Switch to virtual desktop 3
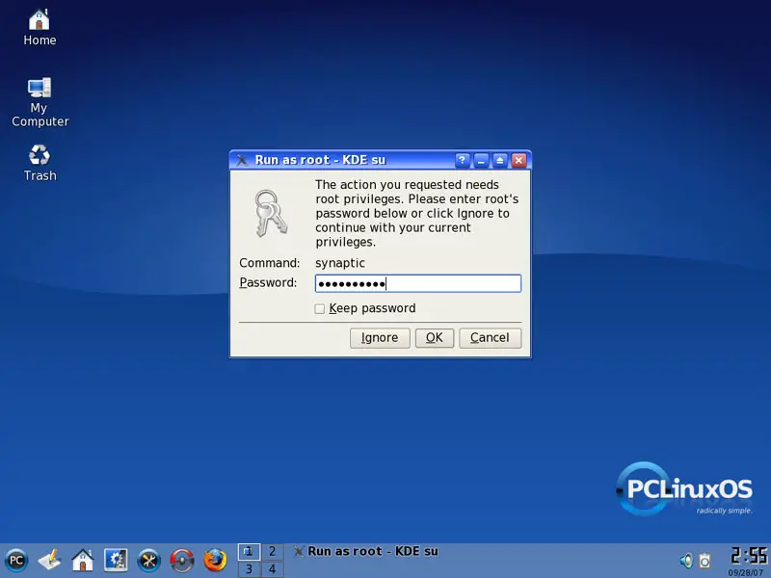Viewport: 771px width, 578px height. (x=250, y=569)
